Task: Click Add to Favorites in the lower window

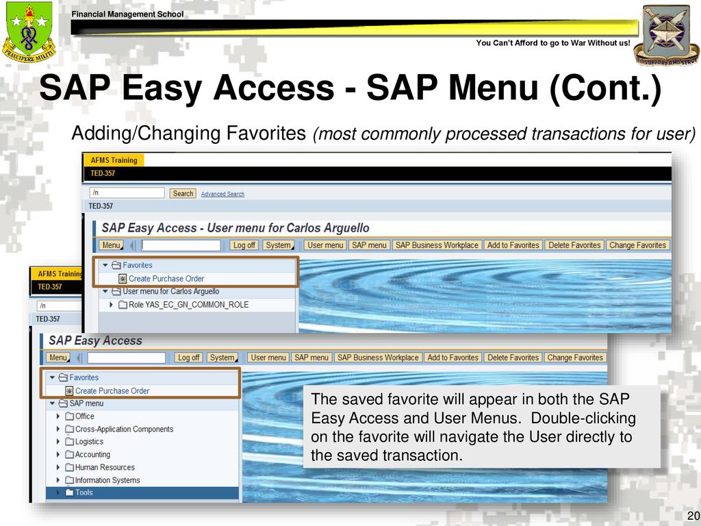Action: point(453,358)
